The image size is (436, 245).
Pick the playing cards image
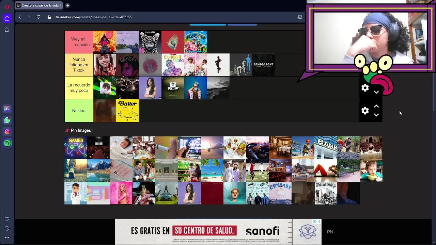click(x=235, y=148)
